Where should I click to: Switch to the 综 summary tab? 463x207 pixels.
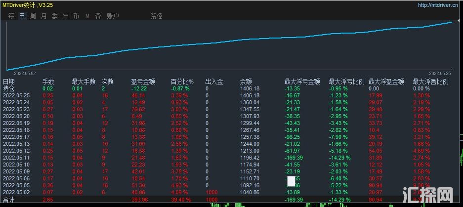[x=11, y=16]
